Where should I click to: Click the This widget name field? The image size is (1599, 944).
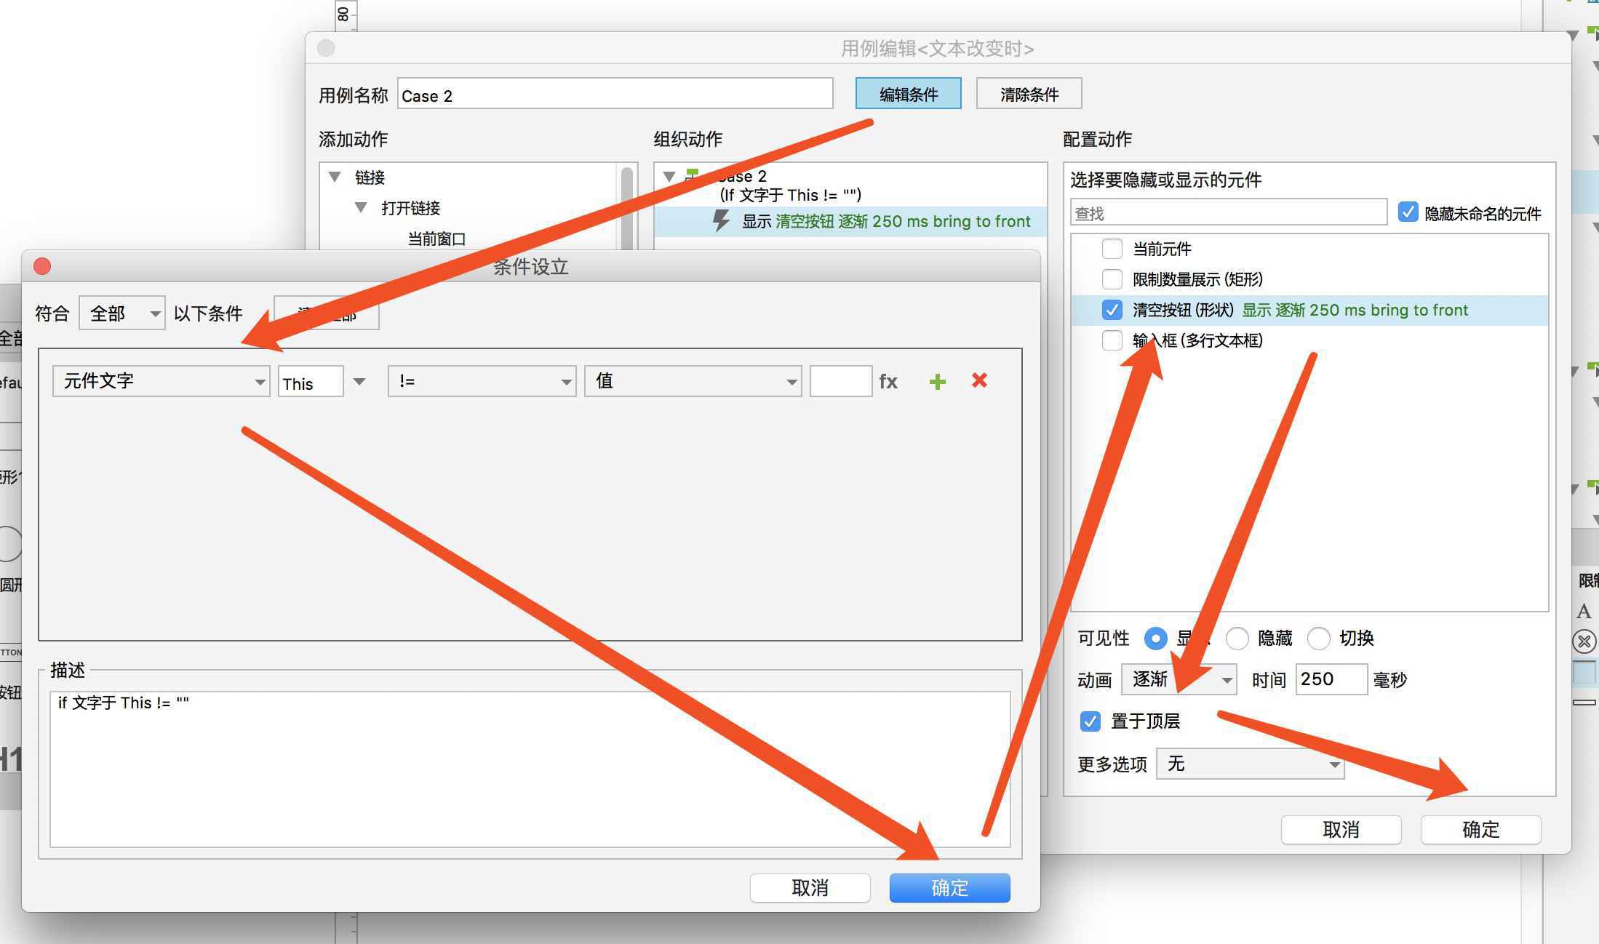pyautogui.click(x=310, y=381)
